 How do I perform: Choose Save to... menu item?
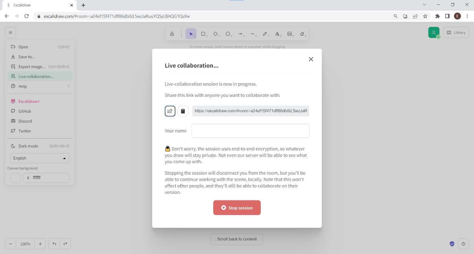coord(40,57)
